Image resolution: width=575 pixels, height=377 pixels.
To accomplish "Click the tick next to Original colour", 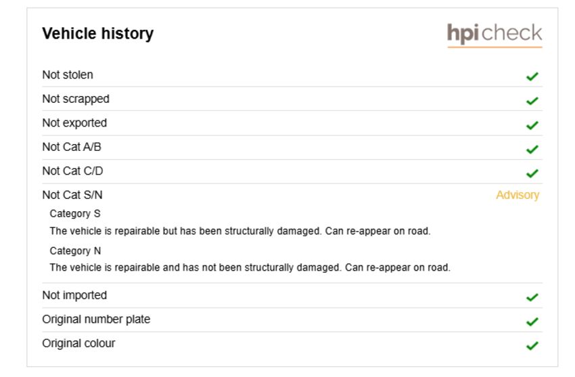I will [532, 345].
